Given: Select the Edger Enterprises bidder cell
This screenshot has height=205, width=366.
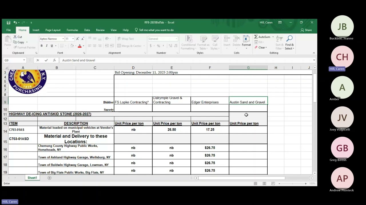Looking at the screenshot, I should coord(210,100).
